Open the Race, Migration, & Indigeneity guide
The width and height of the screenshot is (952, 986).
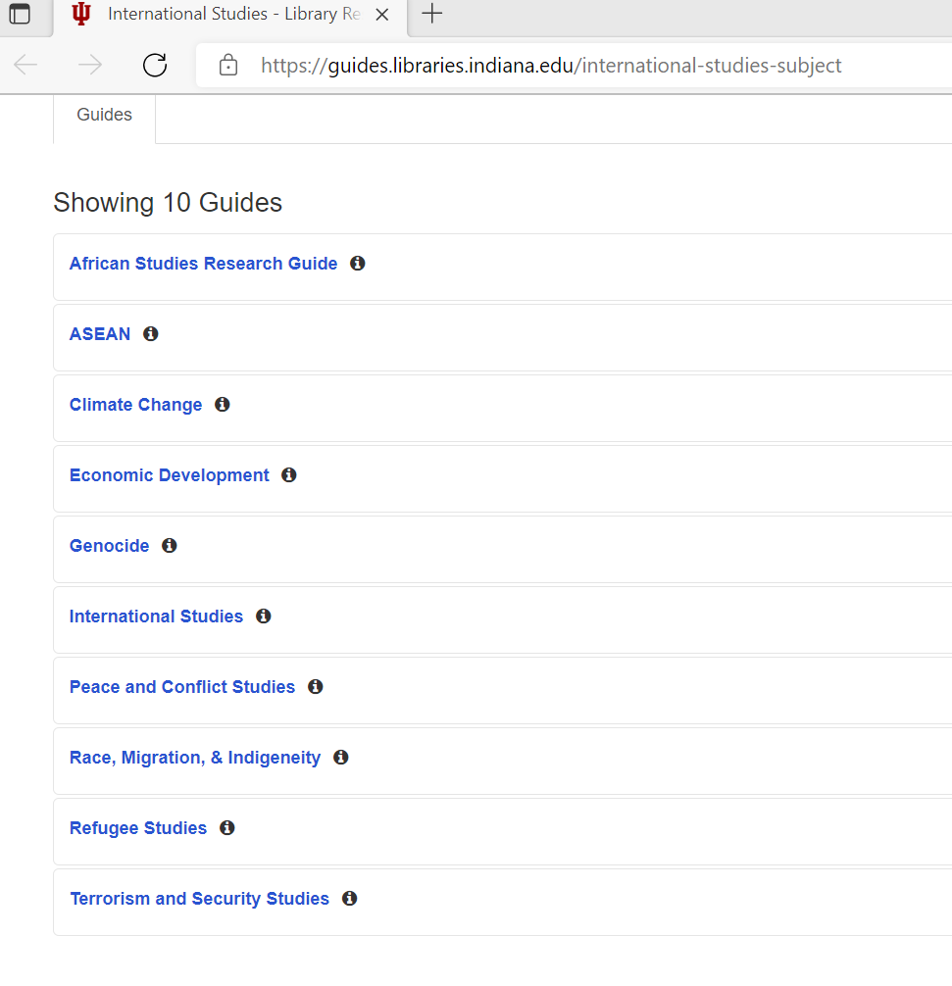(194, 757)
